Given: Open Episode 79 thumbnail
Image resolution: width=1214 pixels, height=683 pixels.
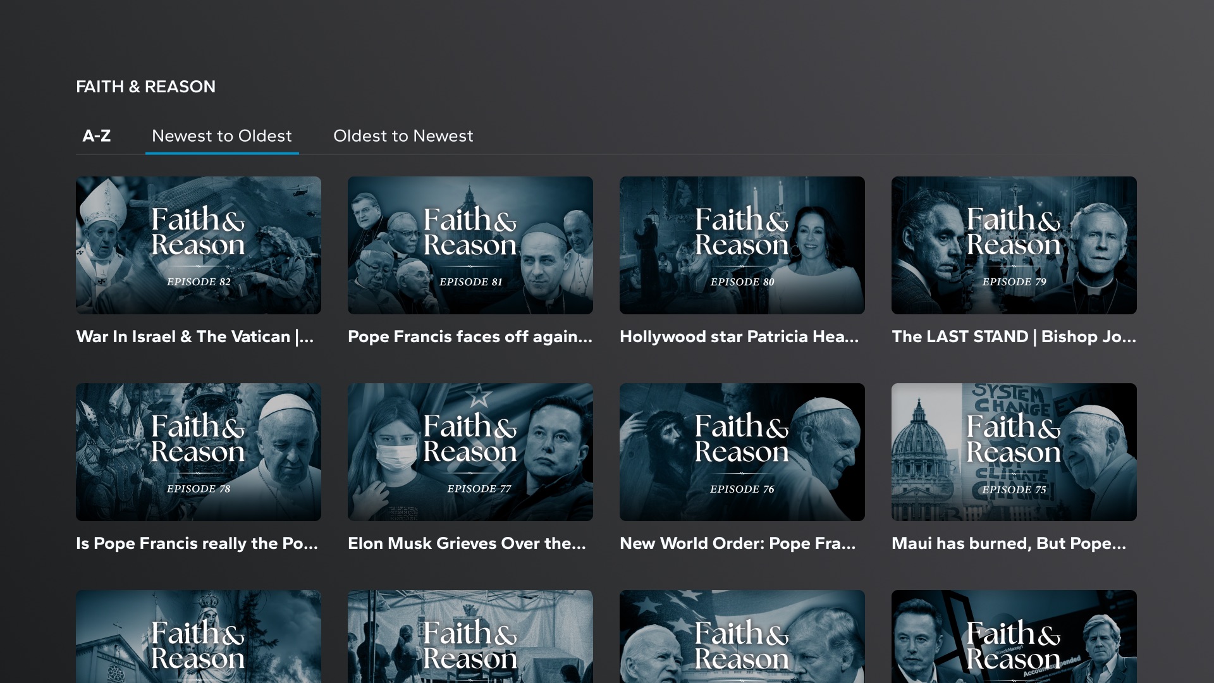Looking at the screenshot, I should 1014,245.
